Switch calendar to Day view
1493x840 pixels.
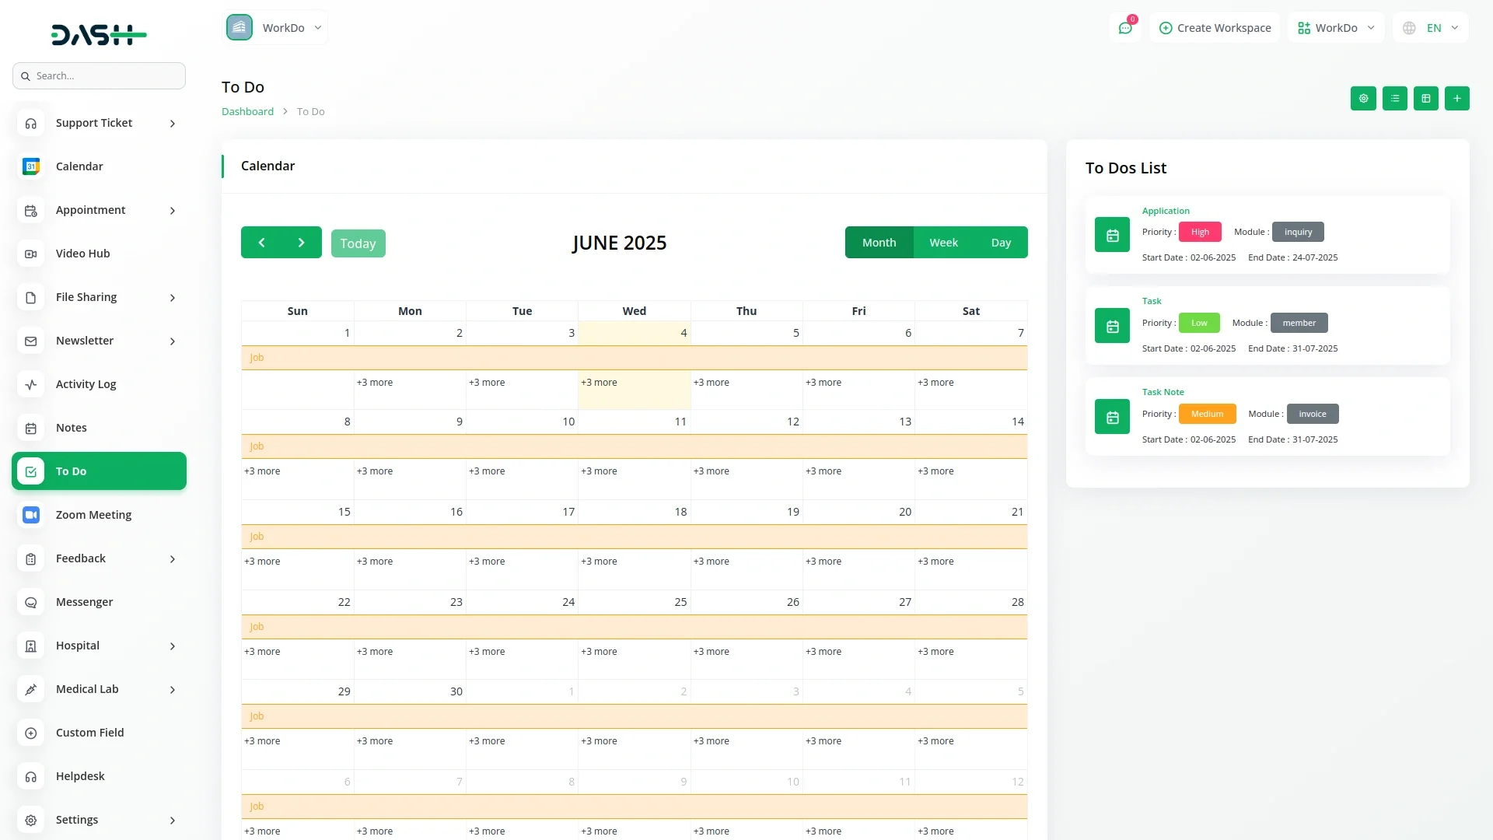pos(1001,243)
